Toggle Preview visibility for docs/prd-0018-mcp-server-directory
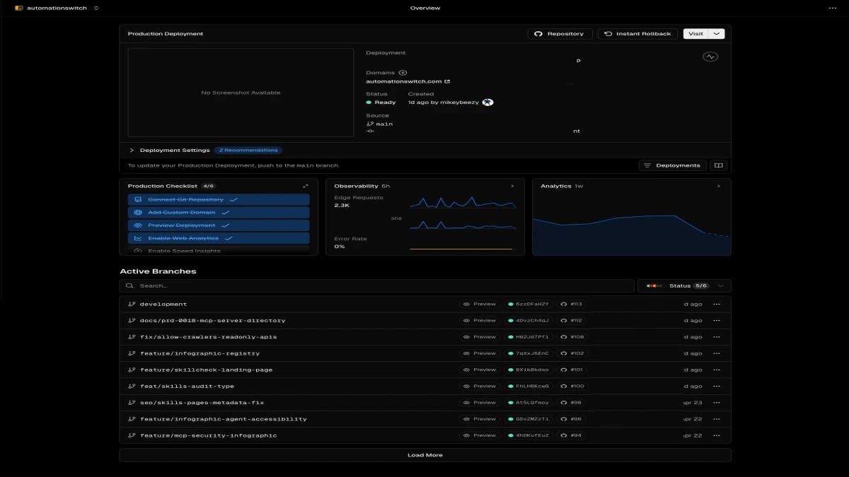849x477 pixels. (468, 320)
